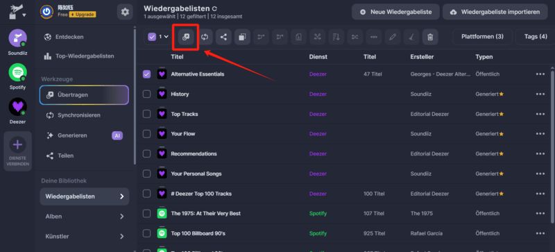Click the synchronize icon in the playlist toolbar
This screenshot has height=252, width=555.
(205, 37)
